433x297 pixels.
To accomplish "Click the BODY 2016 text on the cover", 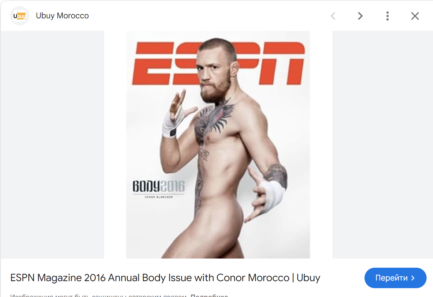I will pyautogui.click(x=158, y=186).
